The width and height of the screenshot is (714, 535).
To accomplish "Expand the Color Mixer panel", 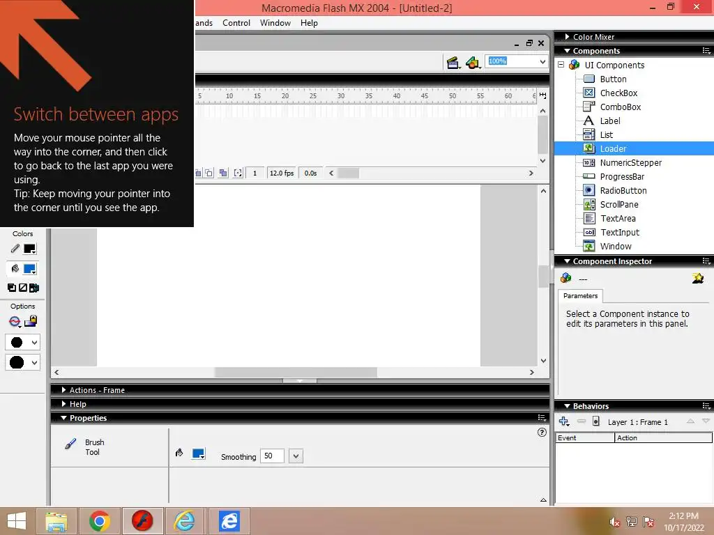I will pyautogui.click(x=568, y=36).
